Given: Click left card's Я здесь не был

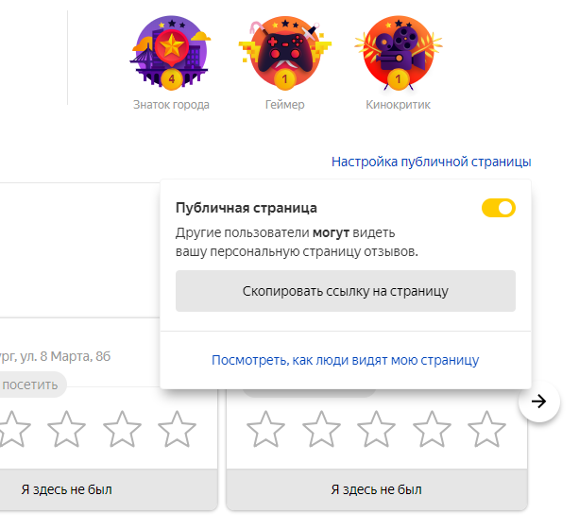Looking at the screenshot, I should coord(66,489).
